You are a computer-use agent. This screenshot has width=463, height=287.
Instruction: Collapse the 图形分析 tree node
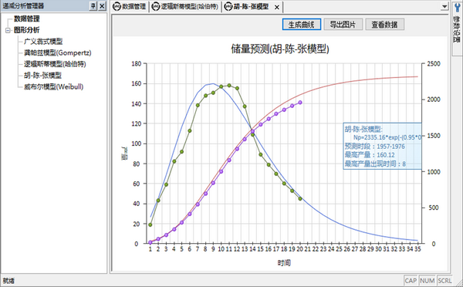[x=8, y=30]
